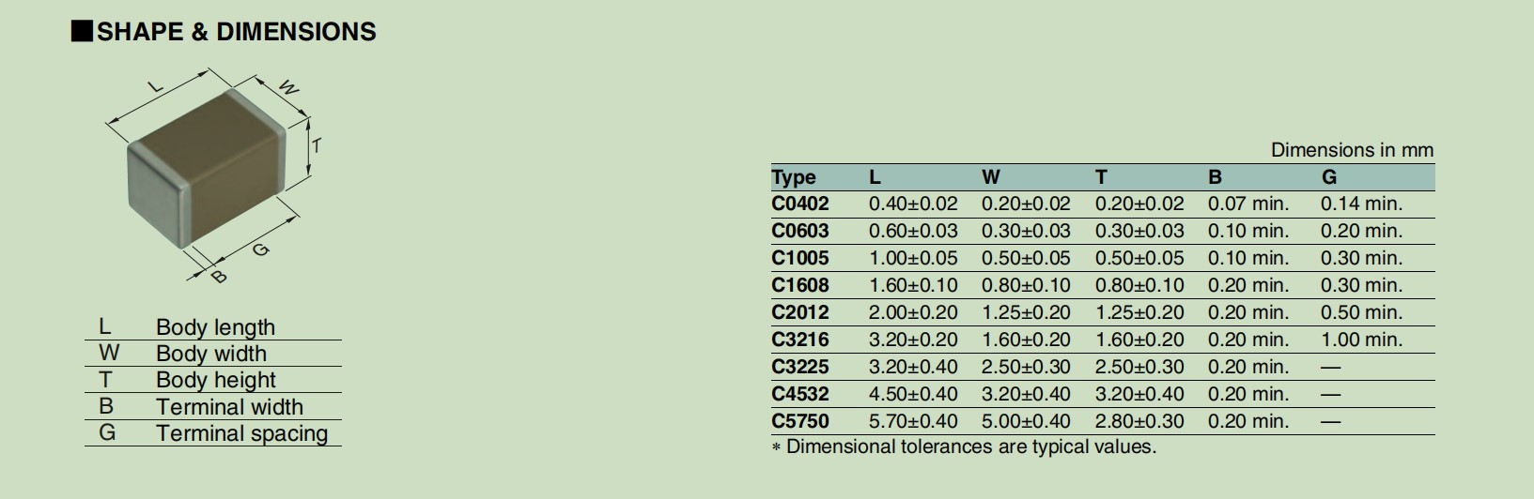Viewport: 1534px width, 499px height.
Task: Click the G column header in table
Action: pos(1328,177)
